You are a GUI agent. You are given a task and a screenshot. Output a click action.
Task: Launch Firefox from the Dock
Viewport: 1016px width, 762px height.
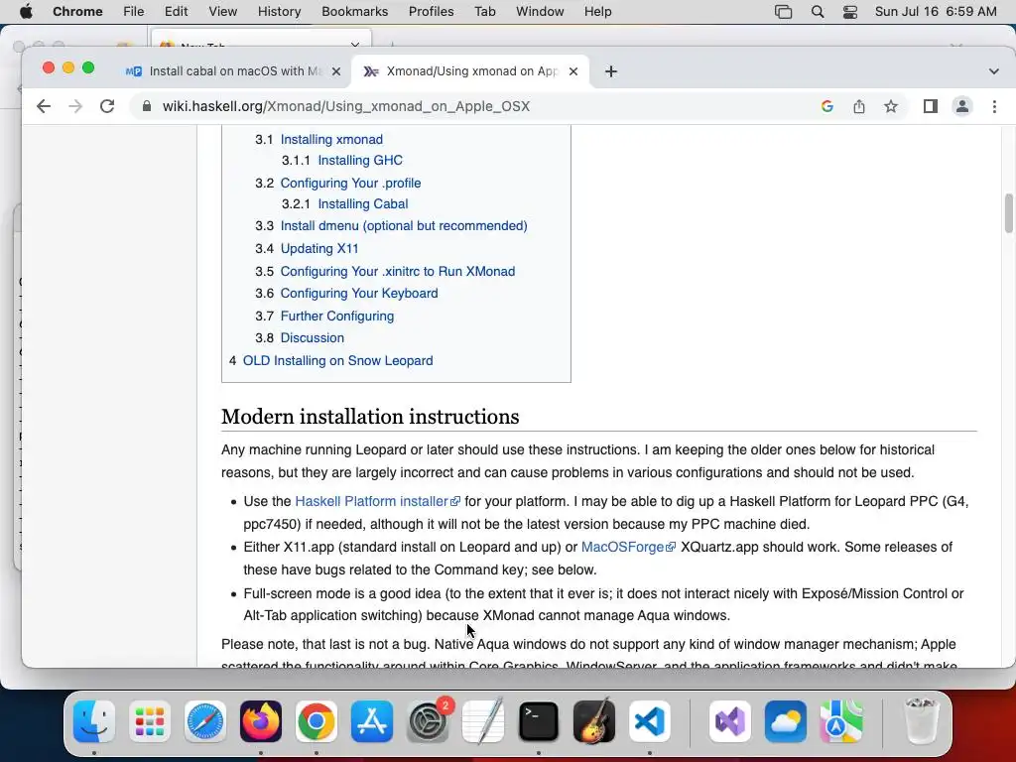point(261,721)
